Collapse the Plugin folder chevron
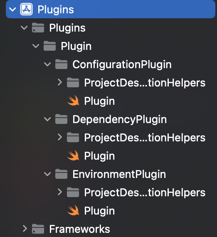217x237 pixels. [x=36, y=46]
